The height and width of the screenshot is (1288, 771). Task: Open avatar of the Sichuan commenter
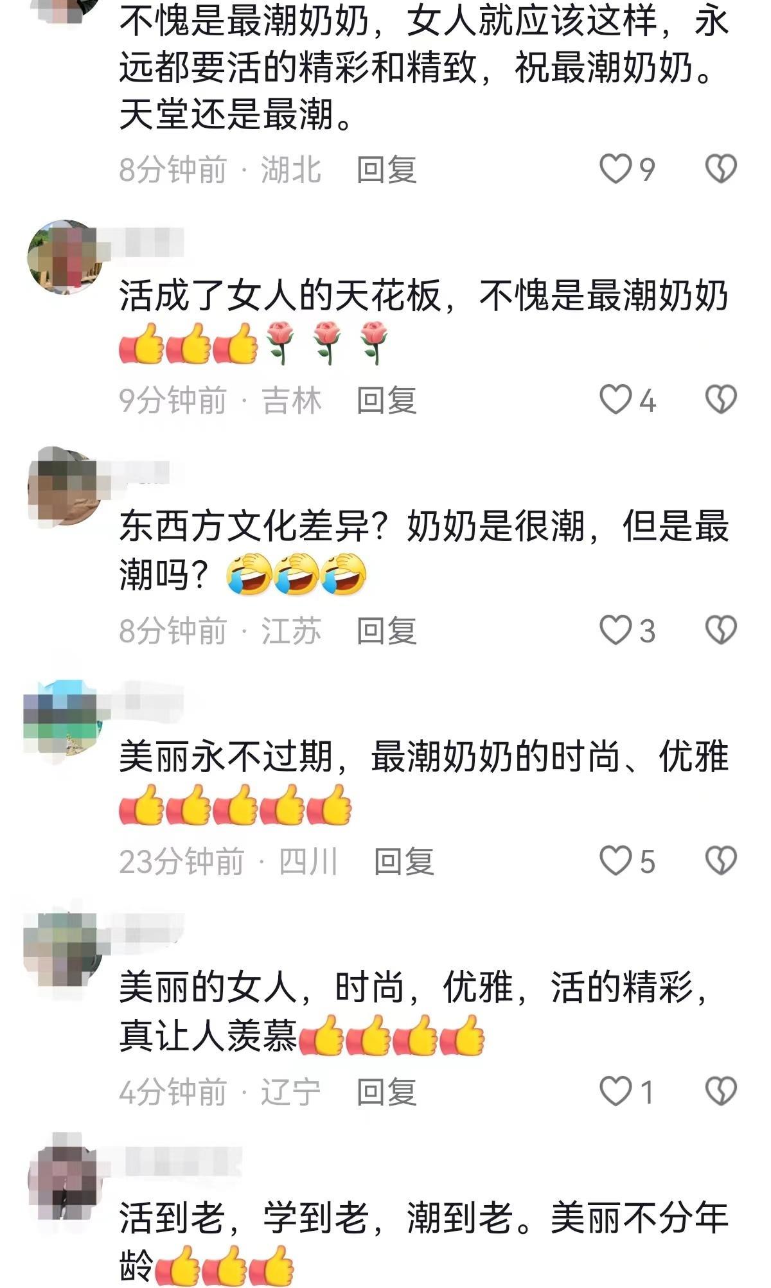coord(63,718)
